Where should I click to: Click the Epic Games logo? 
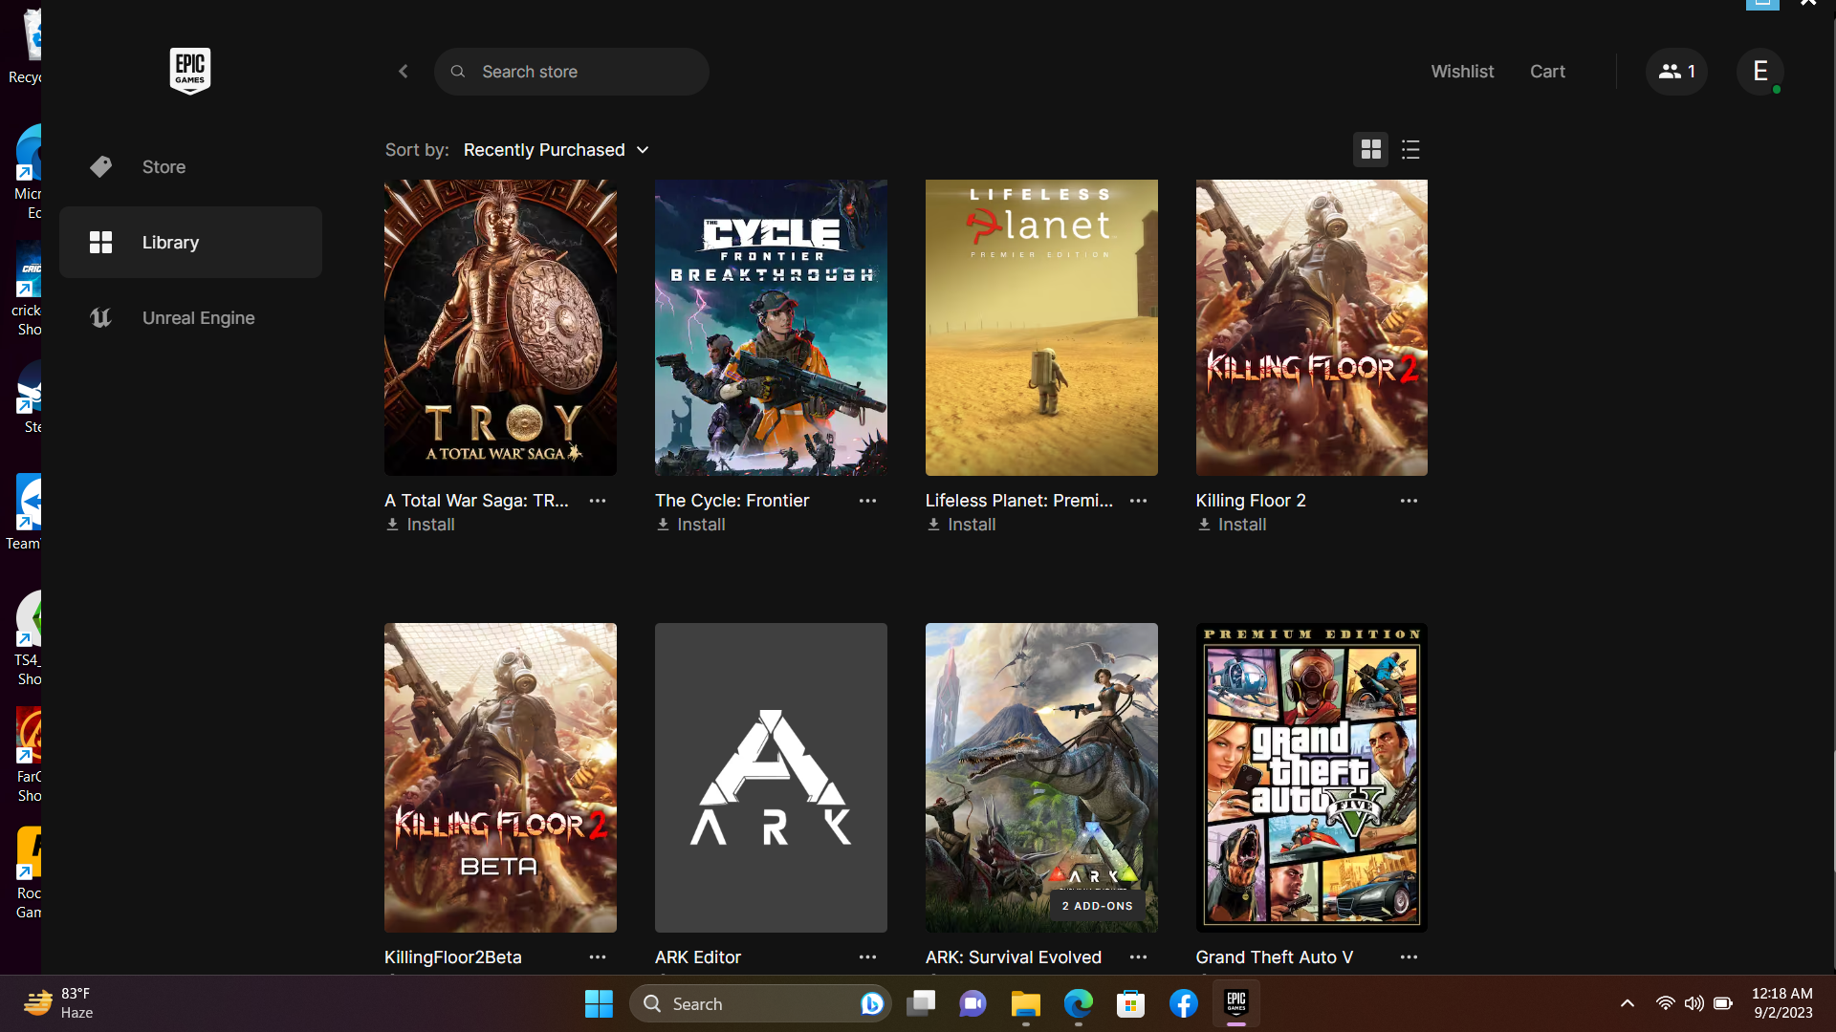[190, 71]
